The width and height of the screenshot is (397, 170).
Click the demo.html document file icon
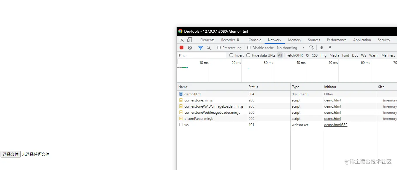181,94
